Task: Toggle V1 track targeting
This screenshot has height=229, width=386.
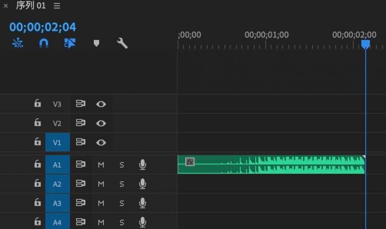Action: tap(58, 143)
